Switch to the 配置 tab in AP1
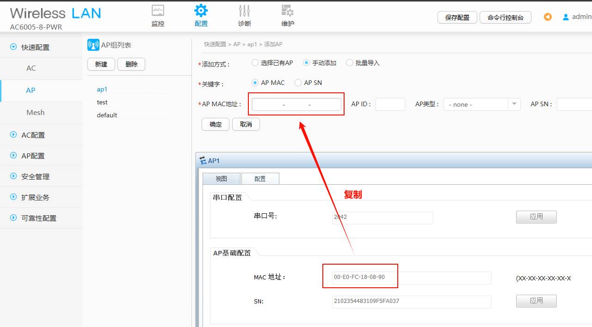This screenshot has height=327, width=592. coord(260,179)
